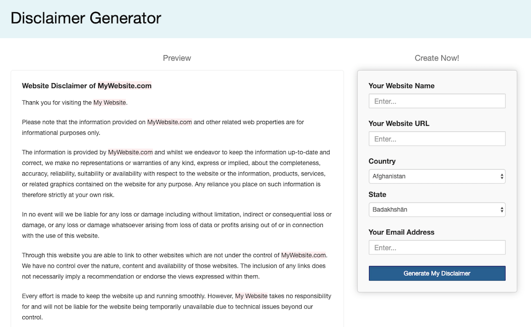Click highlighted MyWebsite.com in disclaimer title

pos(125,86)
